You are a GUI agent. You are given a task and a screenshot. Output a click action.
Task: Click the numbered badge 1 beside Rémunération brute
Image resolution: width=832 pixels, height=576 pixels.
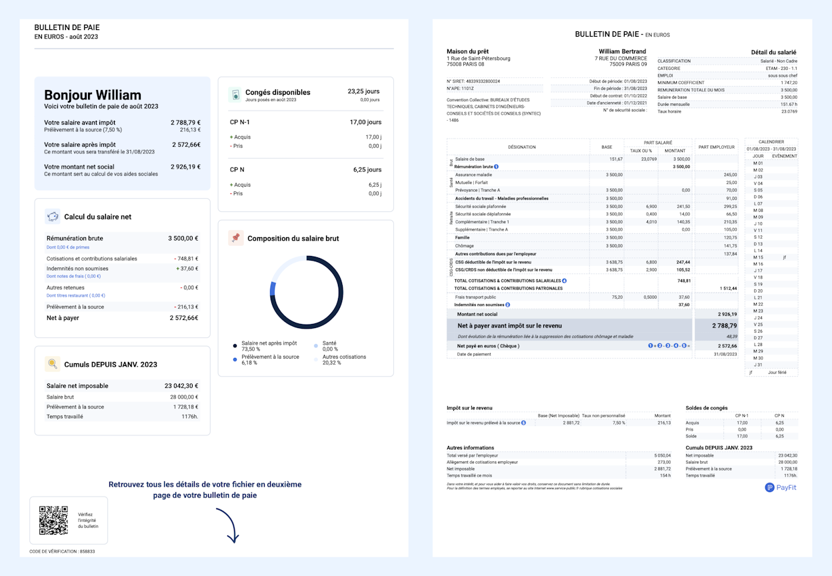click(496, 167)
